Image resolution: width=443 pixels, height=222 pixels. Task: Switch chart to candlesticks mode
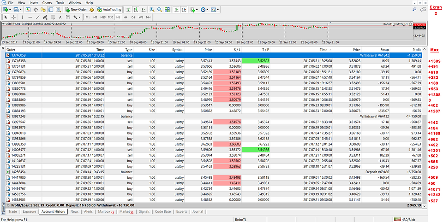click(x=136, y=10)
